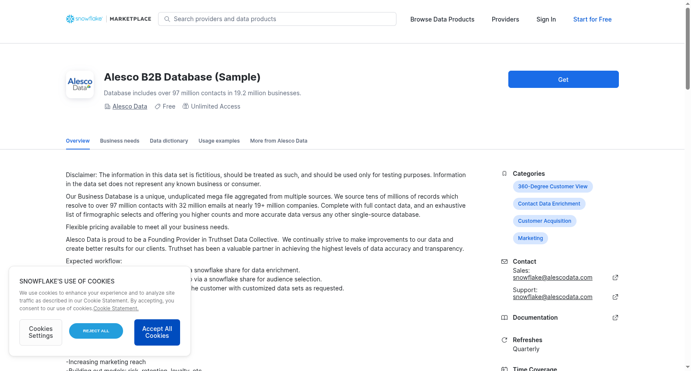Image resolution: width=691 pixels, height=371 pixels.
Task: Click the Free price tag icon
Action: coord(158,106)
